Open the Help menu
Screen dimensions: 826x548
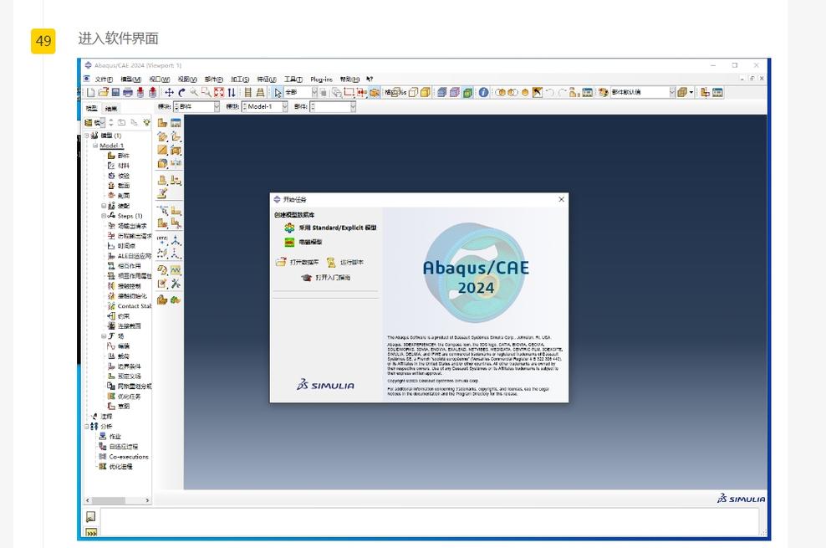[349, 79]
